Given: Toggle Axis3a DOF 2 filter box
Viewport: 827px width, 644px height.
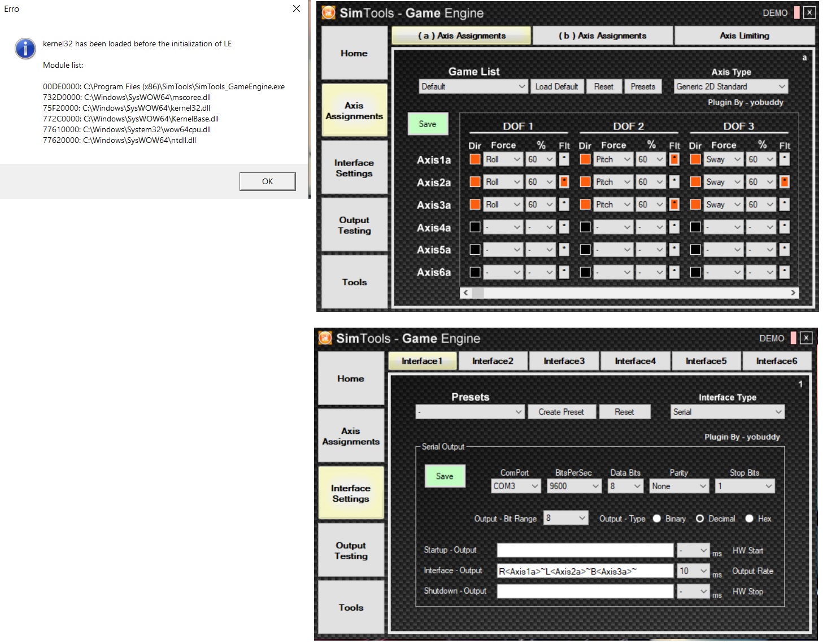Looking at the screenshot, I should [x=674, y=204].
